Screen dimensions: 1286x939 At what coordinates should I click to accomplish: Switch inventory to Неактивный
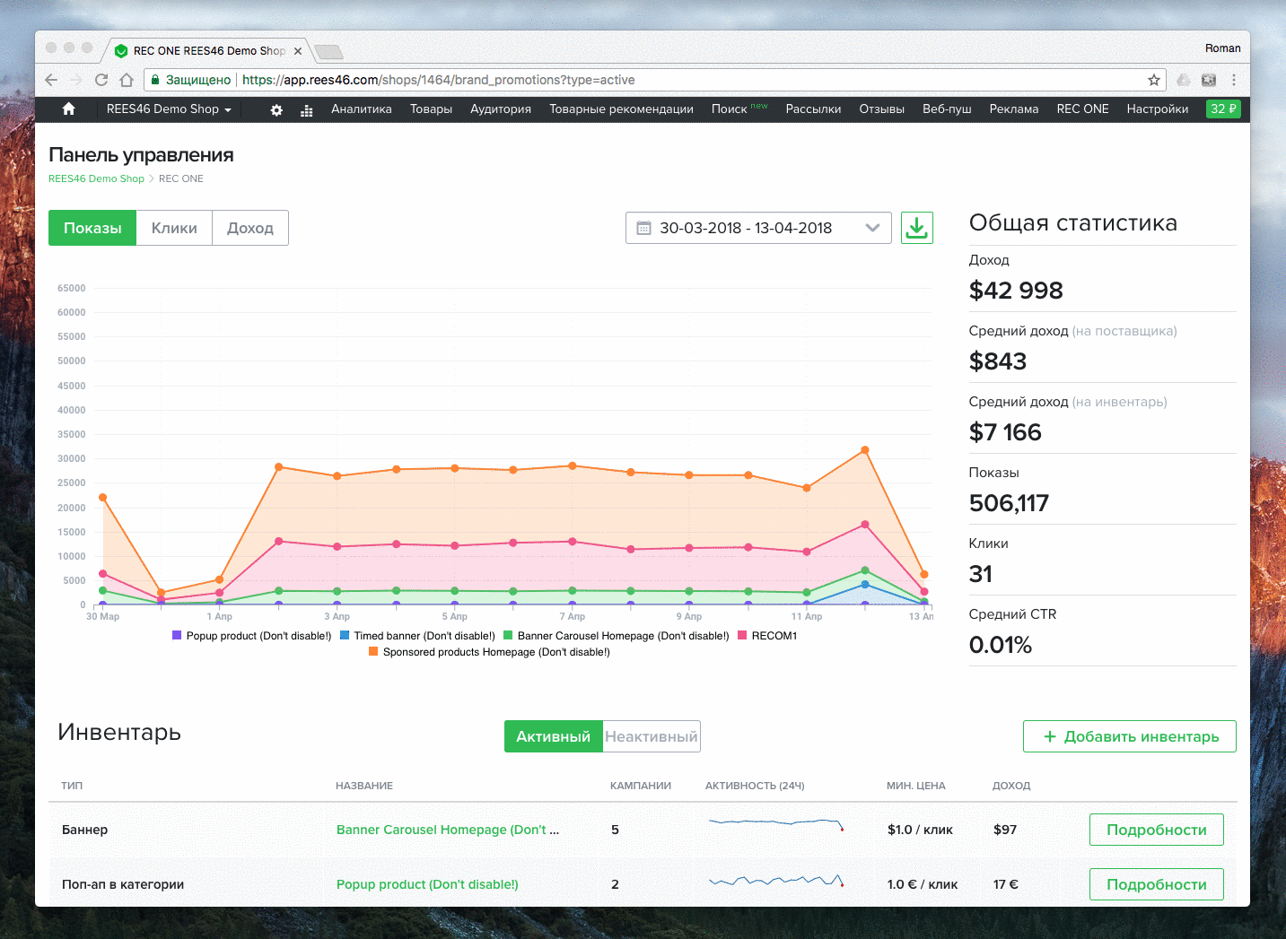(651, 736)
